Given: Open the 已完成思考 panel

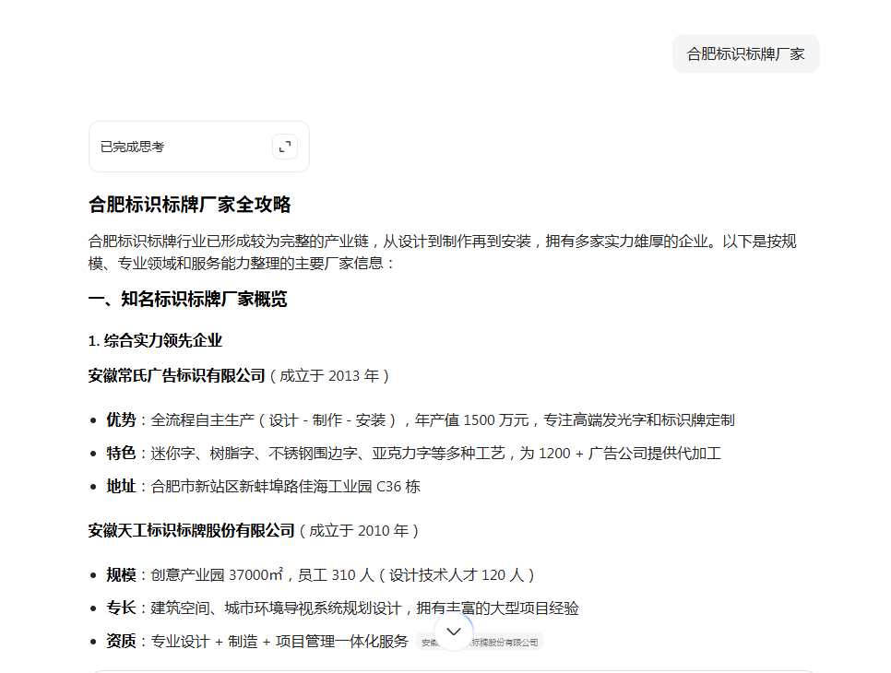Looking at the screenshot, I should 184,147.
